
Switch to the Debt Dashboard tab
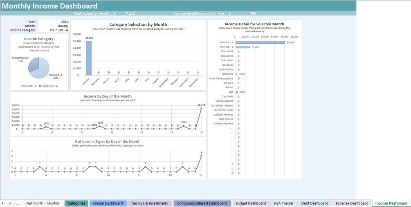[314, 203]
